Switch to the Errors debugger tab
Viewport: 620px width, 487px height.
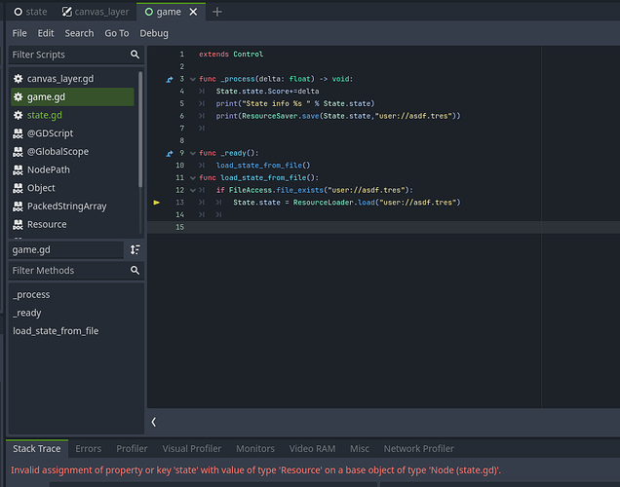pos(88,449)
